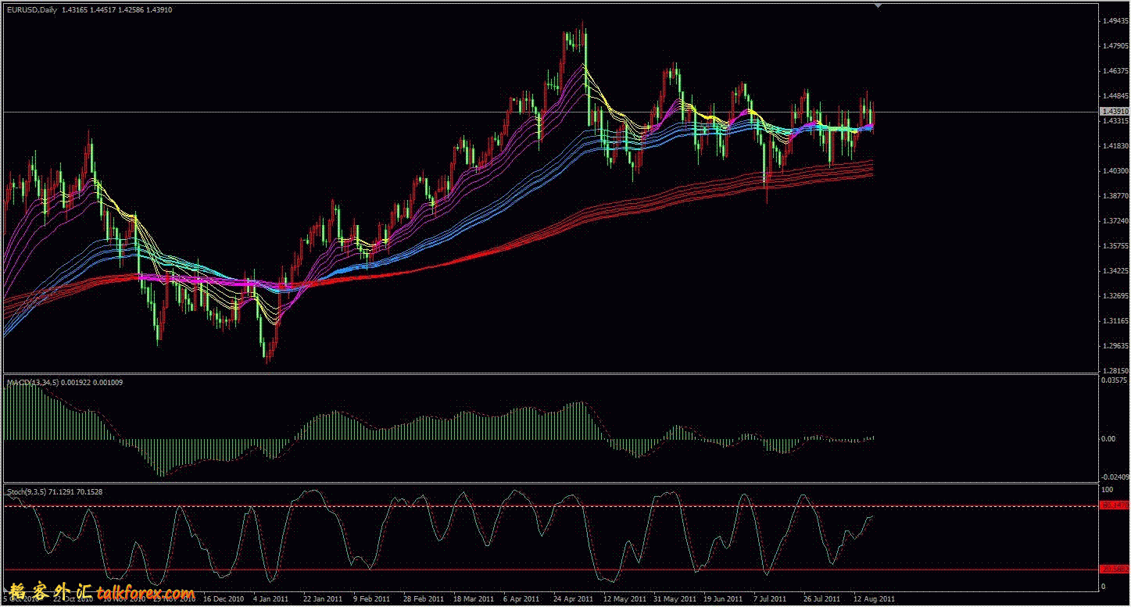
Task: Click the 26 Jul 2011 date label
Action: [822, 599]
